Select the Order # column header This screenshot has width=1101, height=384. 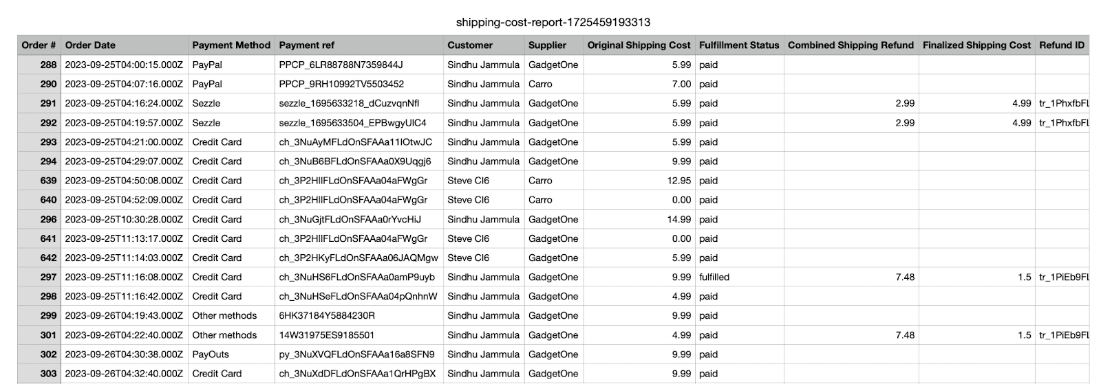39,45
